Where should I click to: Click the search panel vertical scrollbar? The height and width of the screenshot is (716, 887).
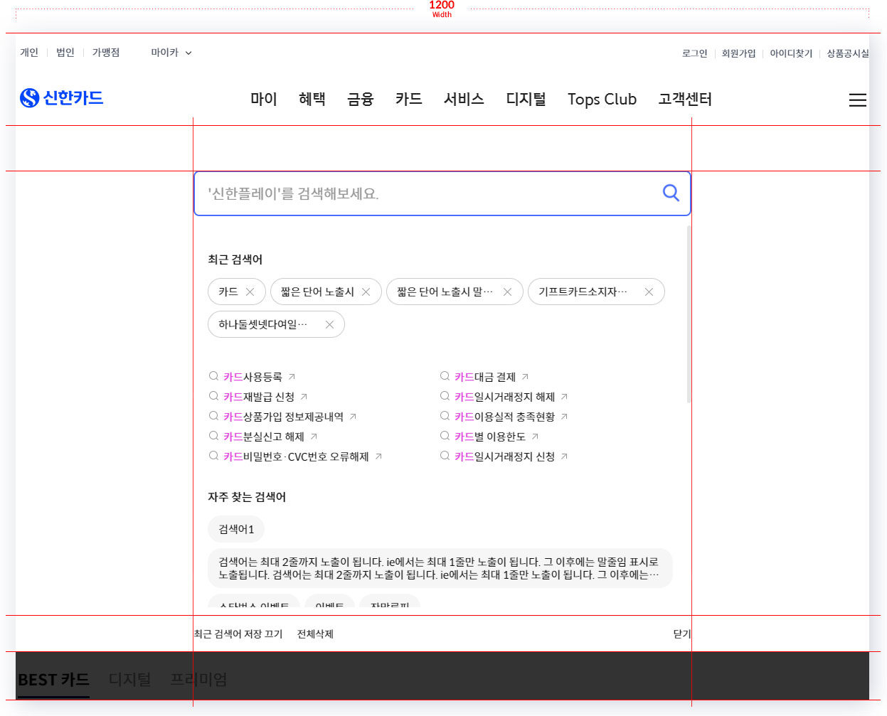coord(689,313)
